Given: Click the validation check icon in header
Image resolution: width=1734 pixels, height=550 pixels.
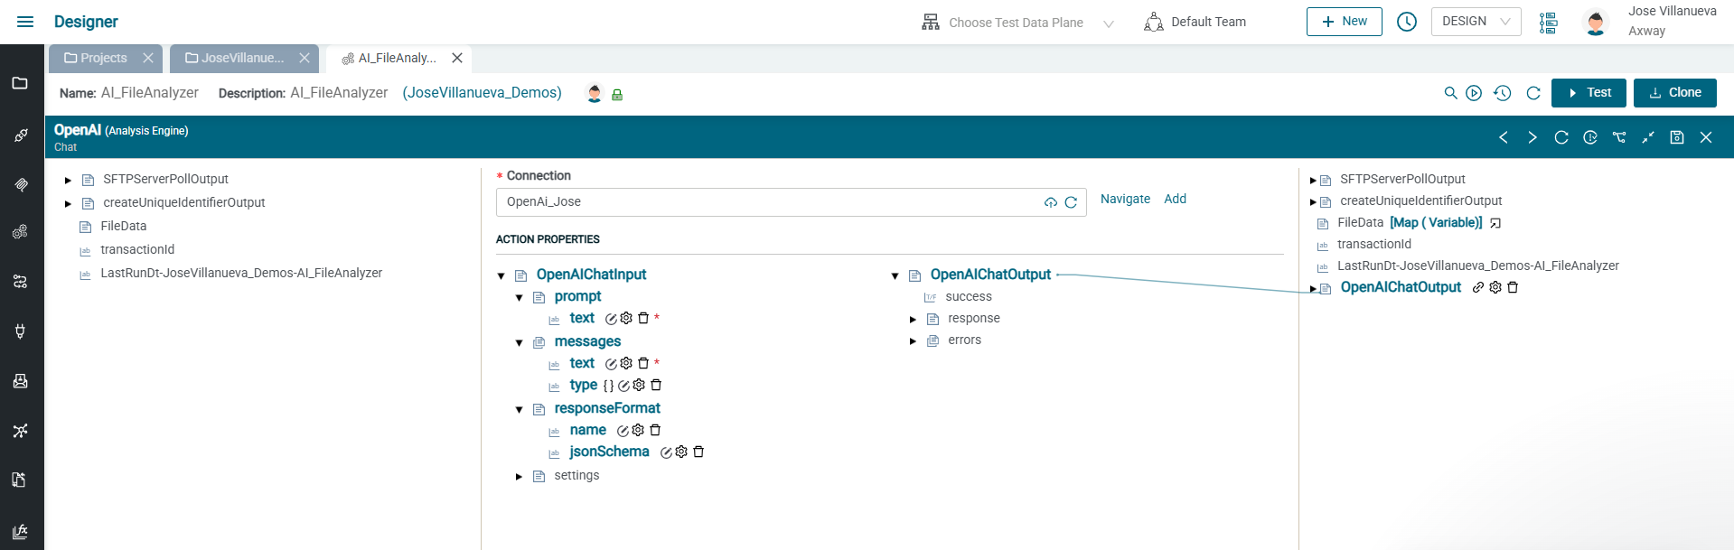Looking at the screenshot, I should [x=1590, y=137].
